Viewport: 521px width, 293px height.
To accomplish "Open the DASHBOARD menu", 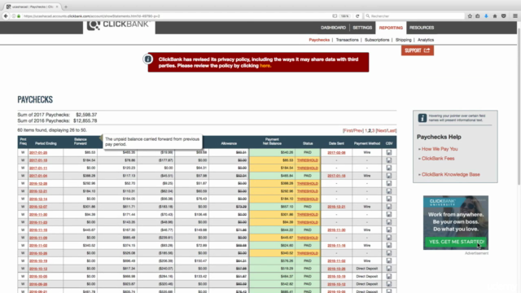I will pos(333,28).
